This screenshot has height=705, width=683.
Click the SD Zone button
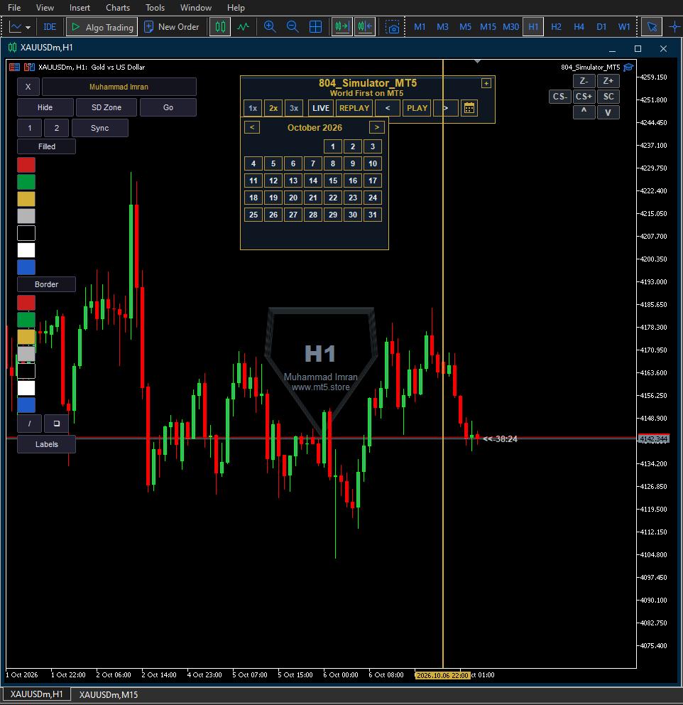106,107
